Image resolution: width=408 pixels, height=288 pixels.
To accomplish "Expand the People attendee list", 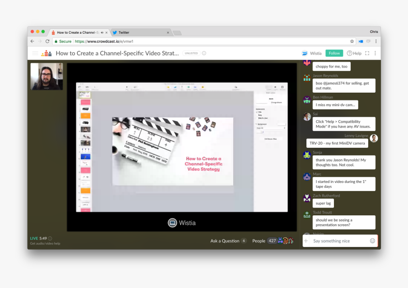I will pos(259,241).
